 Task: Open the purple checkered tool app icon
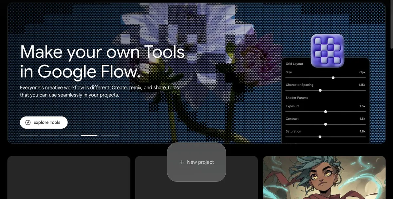tap(327, 51)
